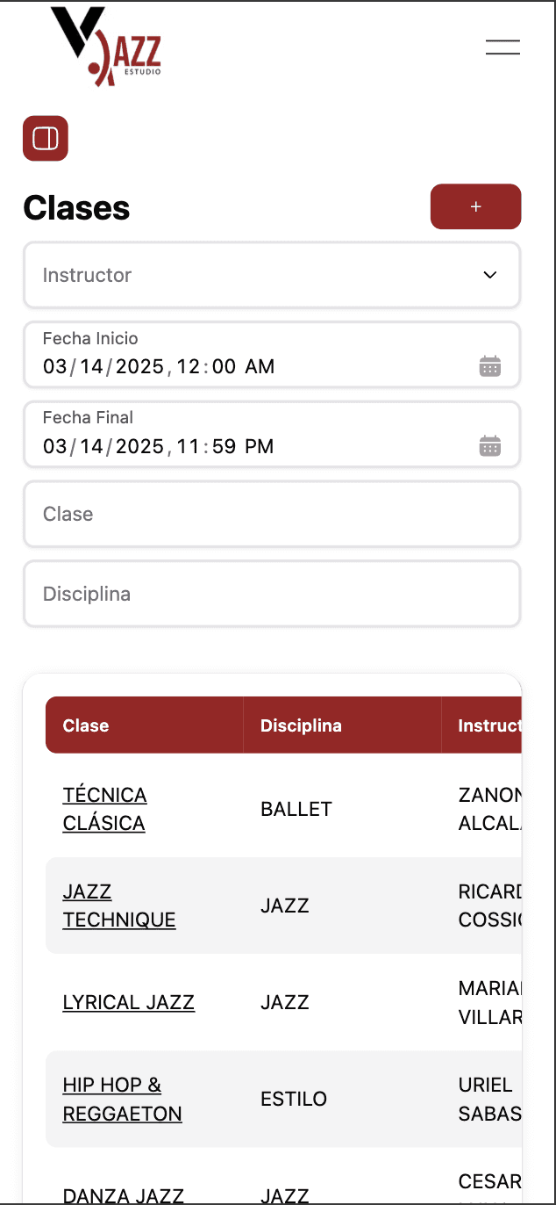The height and width of the screenshot is (1205, 556).
Task: Sort by the Disciplina column header
Action: pos(301,725)
